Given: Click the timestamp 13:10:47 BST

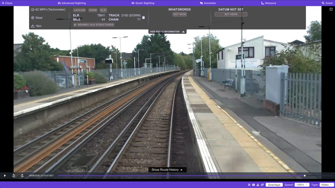Looking at the screenshot, I should point(41,176).
